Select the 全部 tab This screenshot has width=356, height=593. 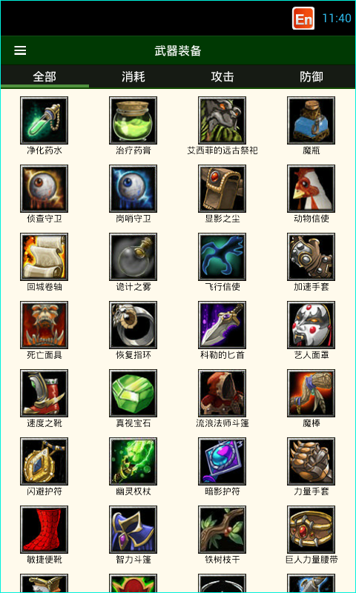(44, 77)
